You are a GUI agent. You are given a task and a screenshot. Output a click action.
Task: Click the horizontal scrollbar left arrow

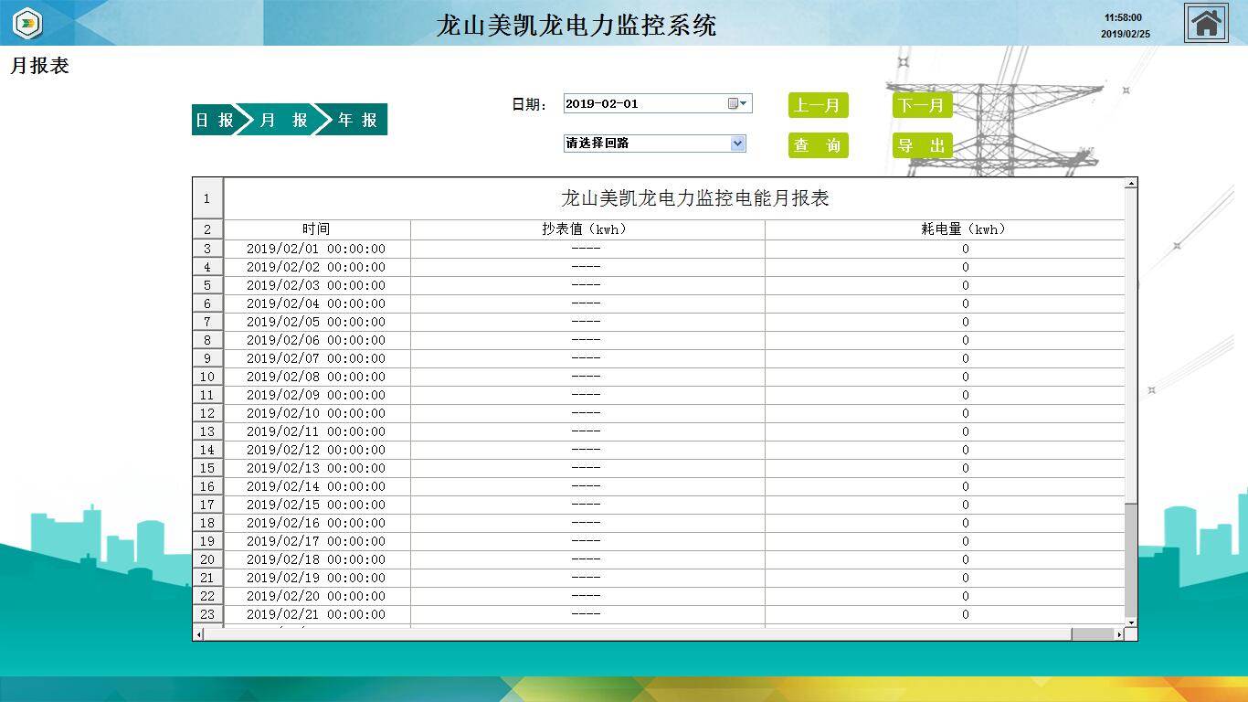point(198,634)
